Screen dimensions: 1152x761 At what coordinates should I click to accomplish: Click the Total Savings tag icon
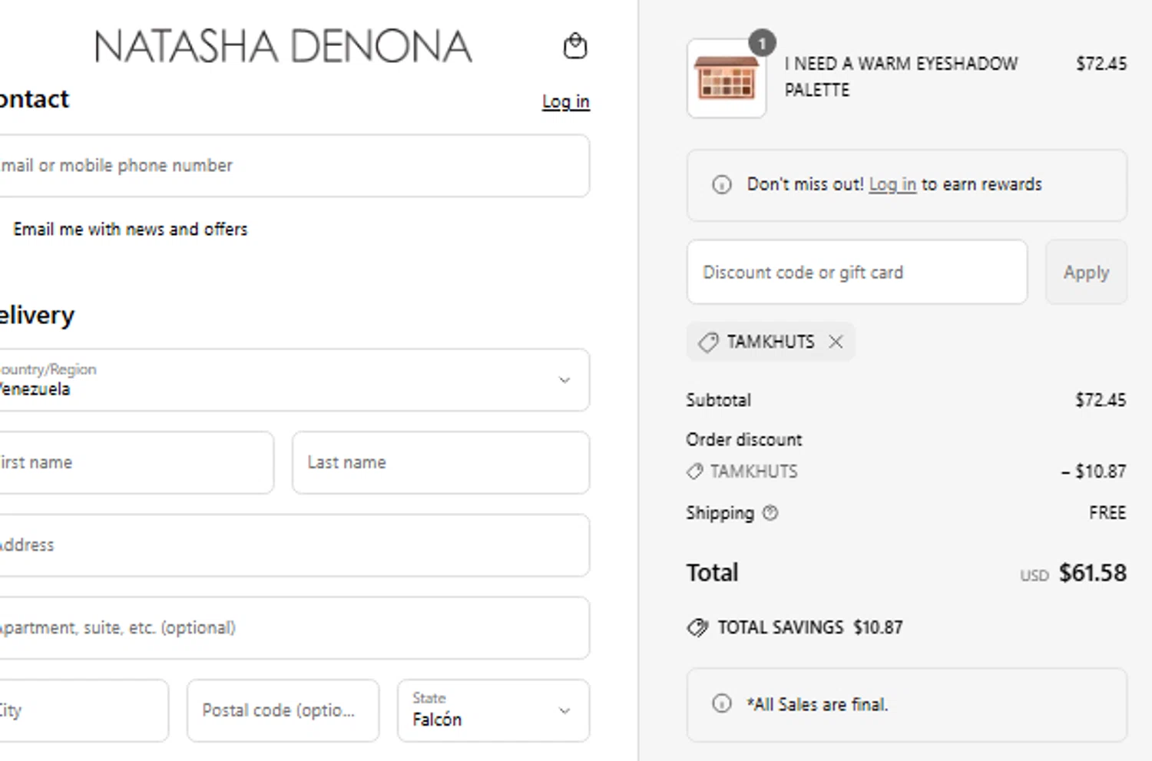[697, 627]
